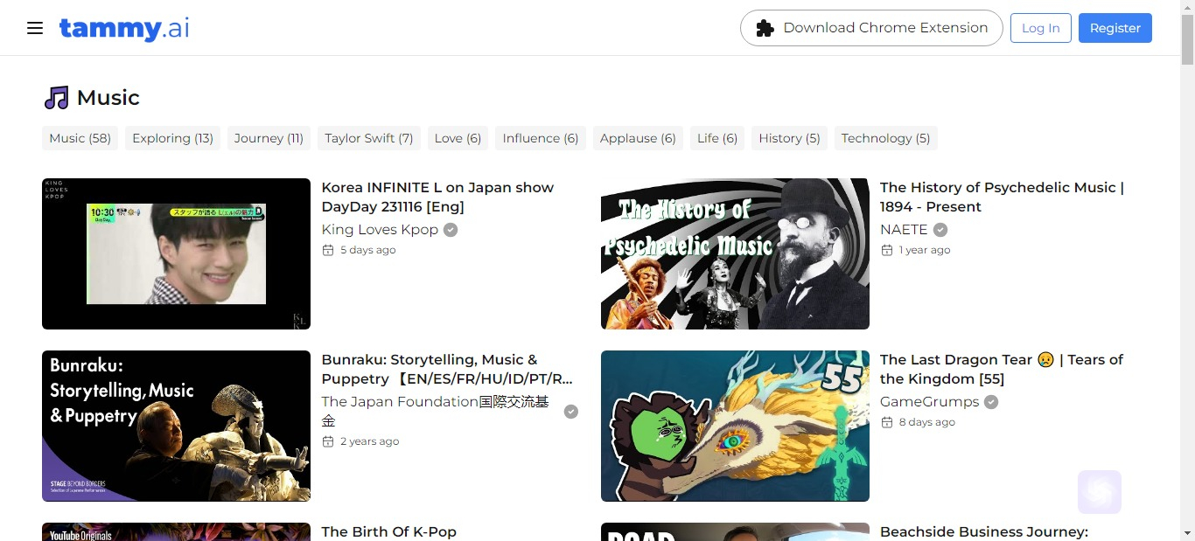Click calendar icon beside 5 days ago
The image size is (1195, 541).
[x=328, y=250]
